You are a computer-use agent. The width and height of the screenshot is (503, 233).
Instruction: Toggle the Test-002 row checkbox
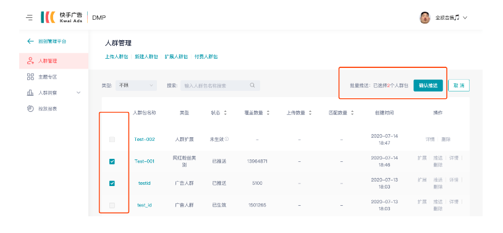112,139
